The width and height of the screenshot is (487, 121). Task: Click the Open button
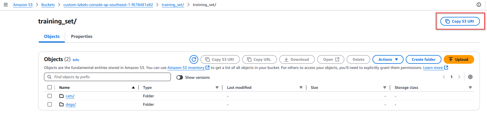(331, 59)
